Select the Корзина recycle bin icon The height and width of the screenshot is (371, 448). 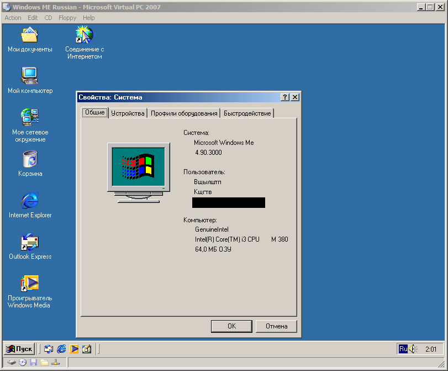[x=30, y=164]
